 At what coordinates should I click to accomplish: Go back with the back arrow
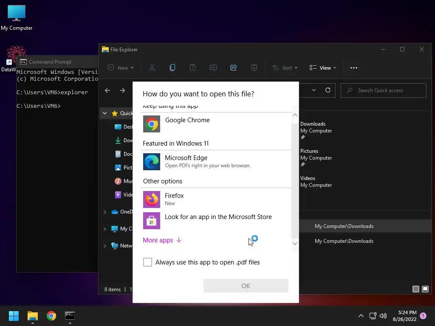[107, 90]
